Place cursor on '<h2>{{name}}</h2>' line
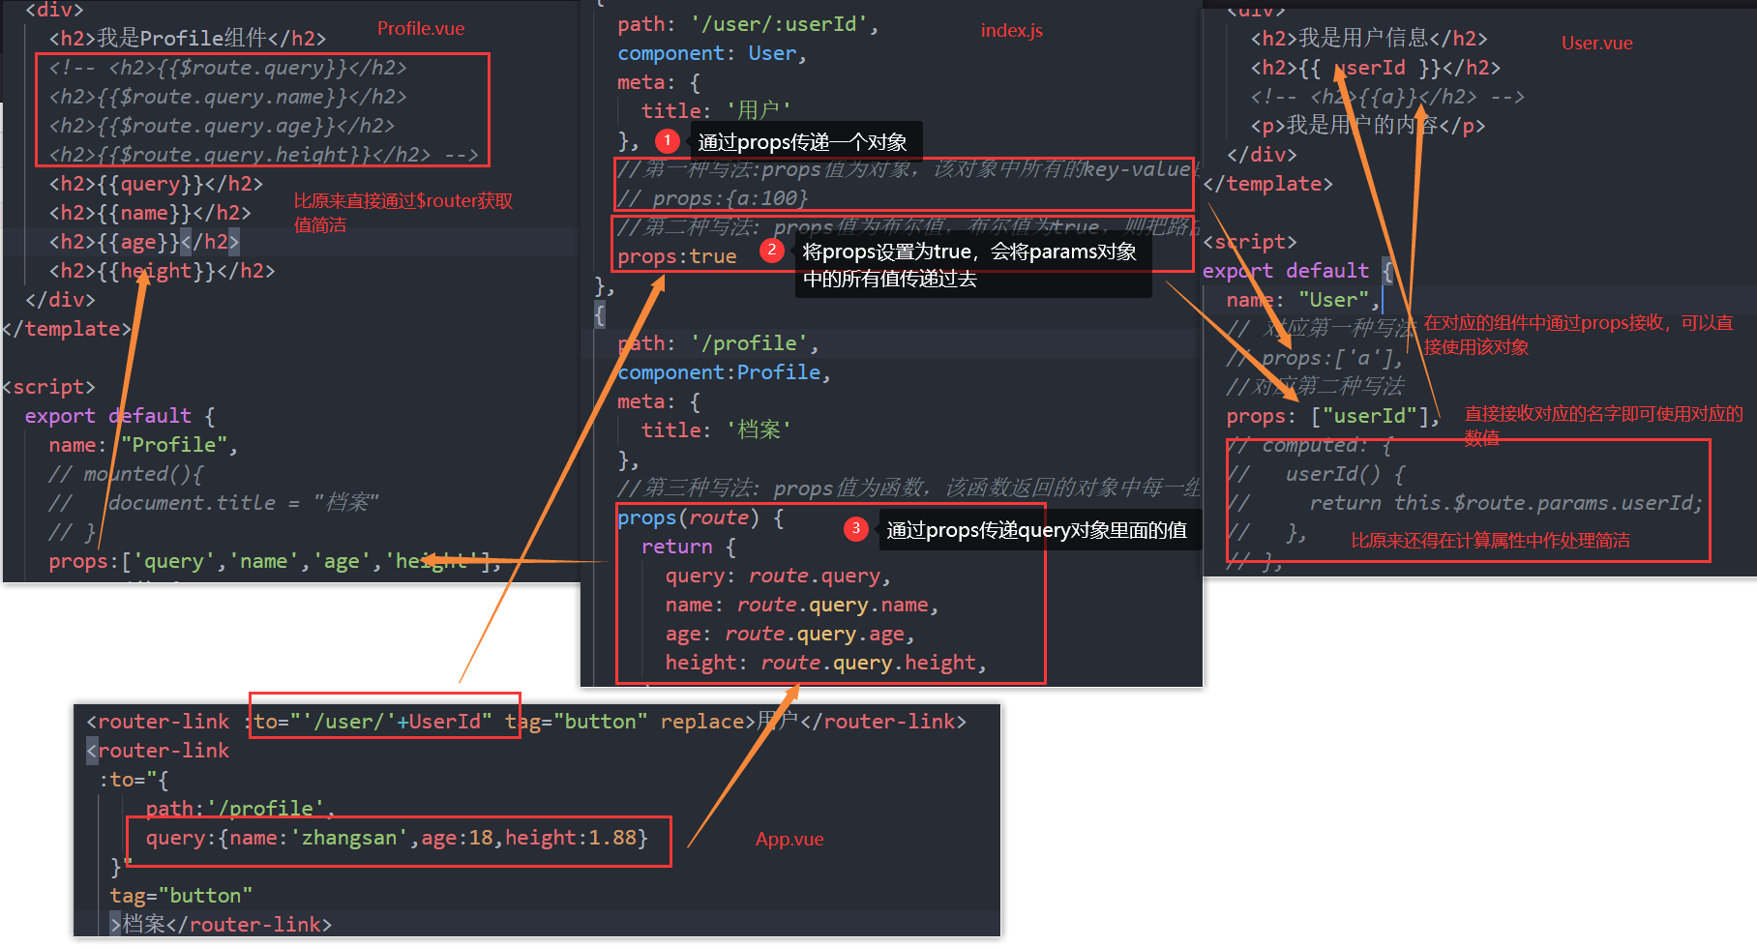 click(x=150, y=213)
